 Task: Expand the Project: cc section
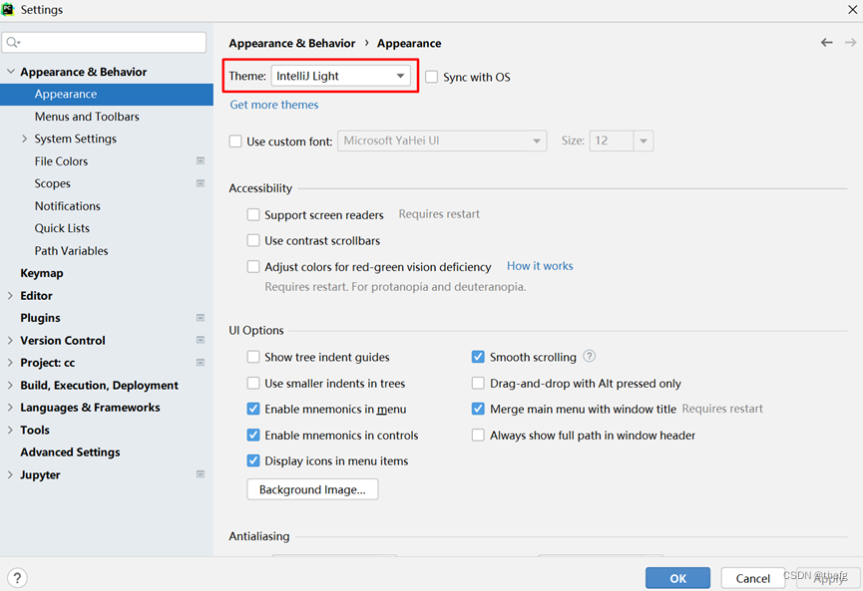[10, 363]
